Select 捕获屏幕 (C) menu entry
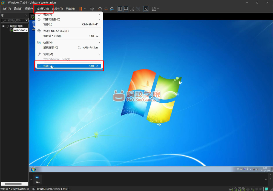The image size is (273, 191). 69,48
